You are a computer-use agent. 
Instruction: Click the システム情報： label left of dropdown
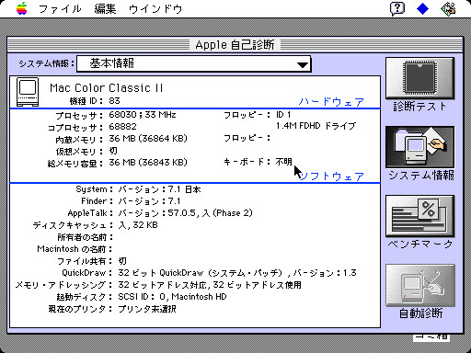46,63
